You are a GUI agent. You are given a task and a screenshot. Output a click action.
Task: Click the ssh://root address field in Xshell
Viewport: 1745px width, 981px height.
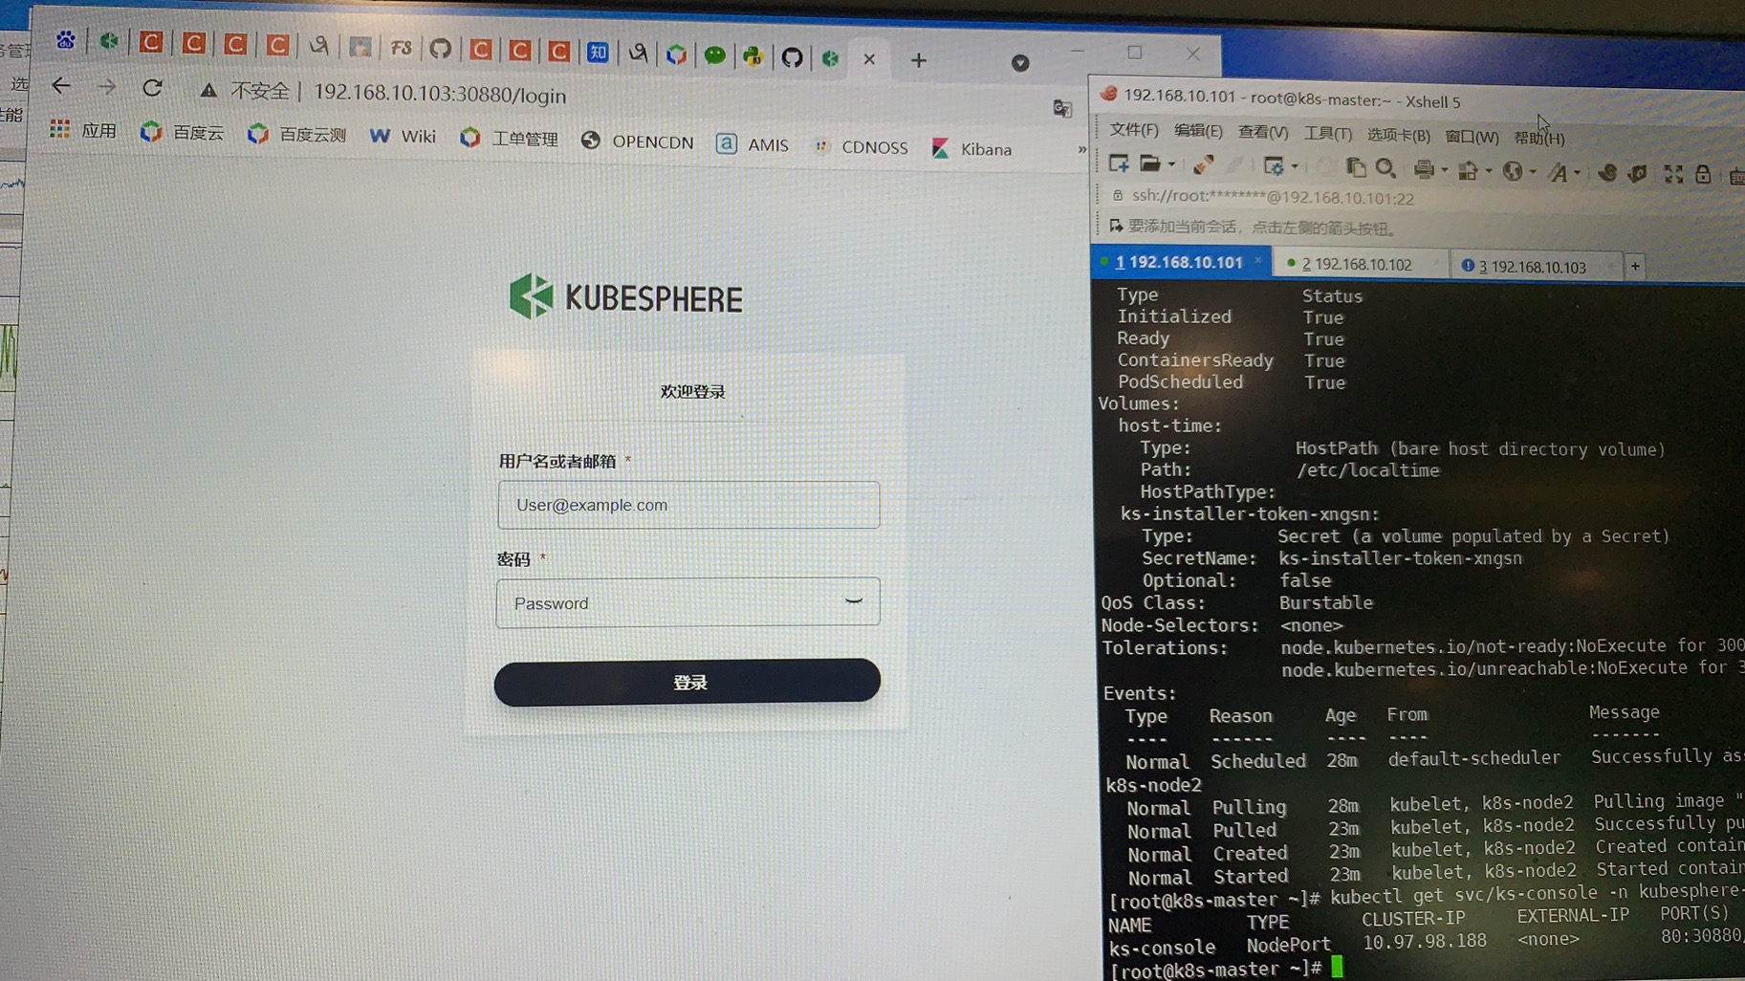tap(1272, 197)
